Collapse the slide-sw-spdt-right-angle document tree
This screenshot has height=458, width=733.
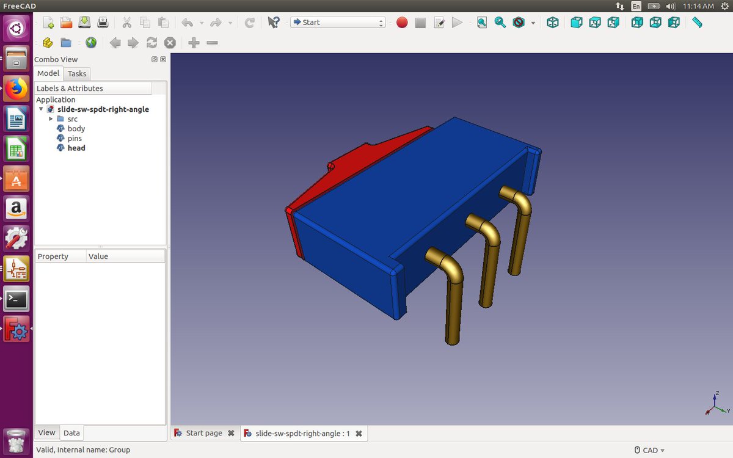41,109
